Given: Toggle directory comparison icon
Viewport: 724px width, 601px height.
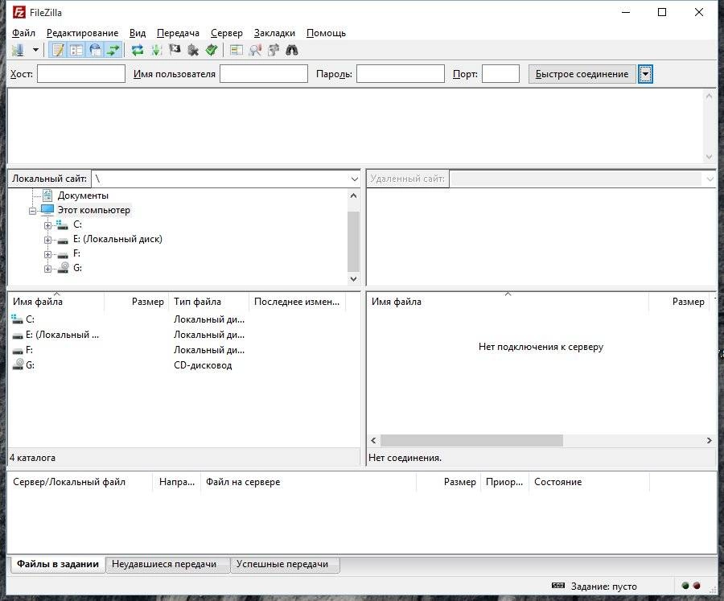Looking at the screenshot, I should [255, 50].
